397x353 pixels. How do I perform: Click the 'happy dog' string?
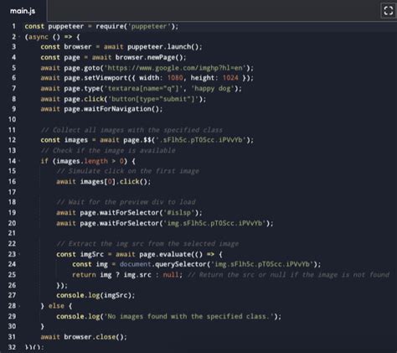pyautogui.click(x=213, y=88)
